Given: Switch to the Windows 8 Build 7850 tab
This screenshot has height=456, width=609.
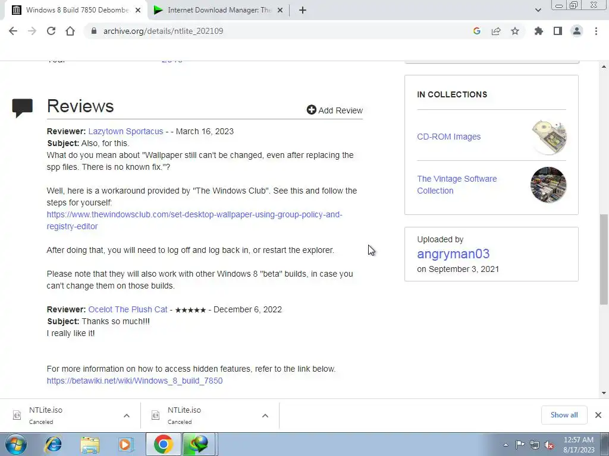Looking at the screenshot, I should point(77,10).
